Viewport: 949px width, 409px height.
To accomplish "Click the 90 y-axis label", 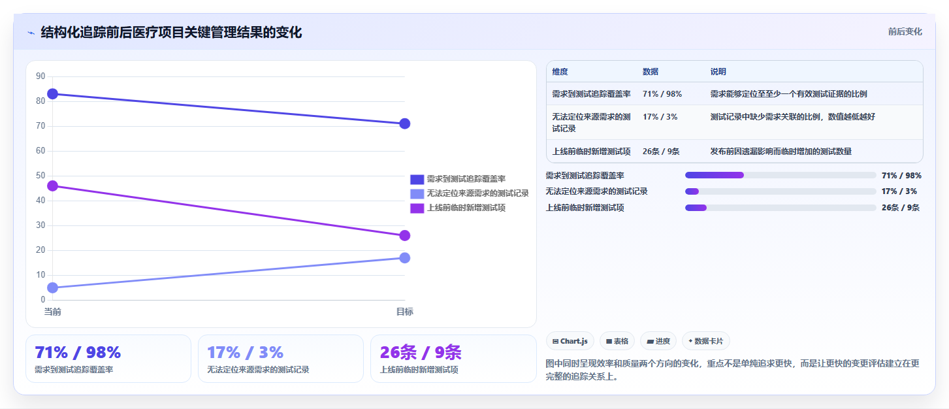I will coord(40,76).
